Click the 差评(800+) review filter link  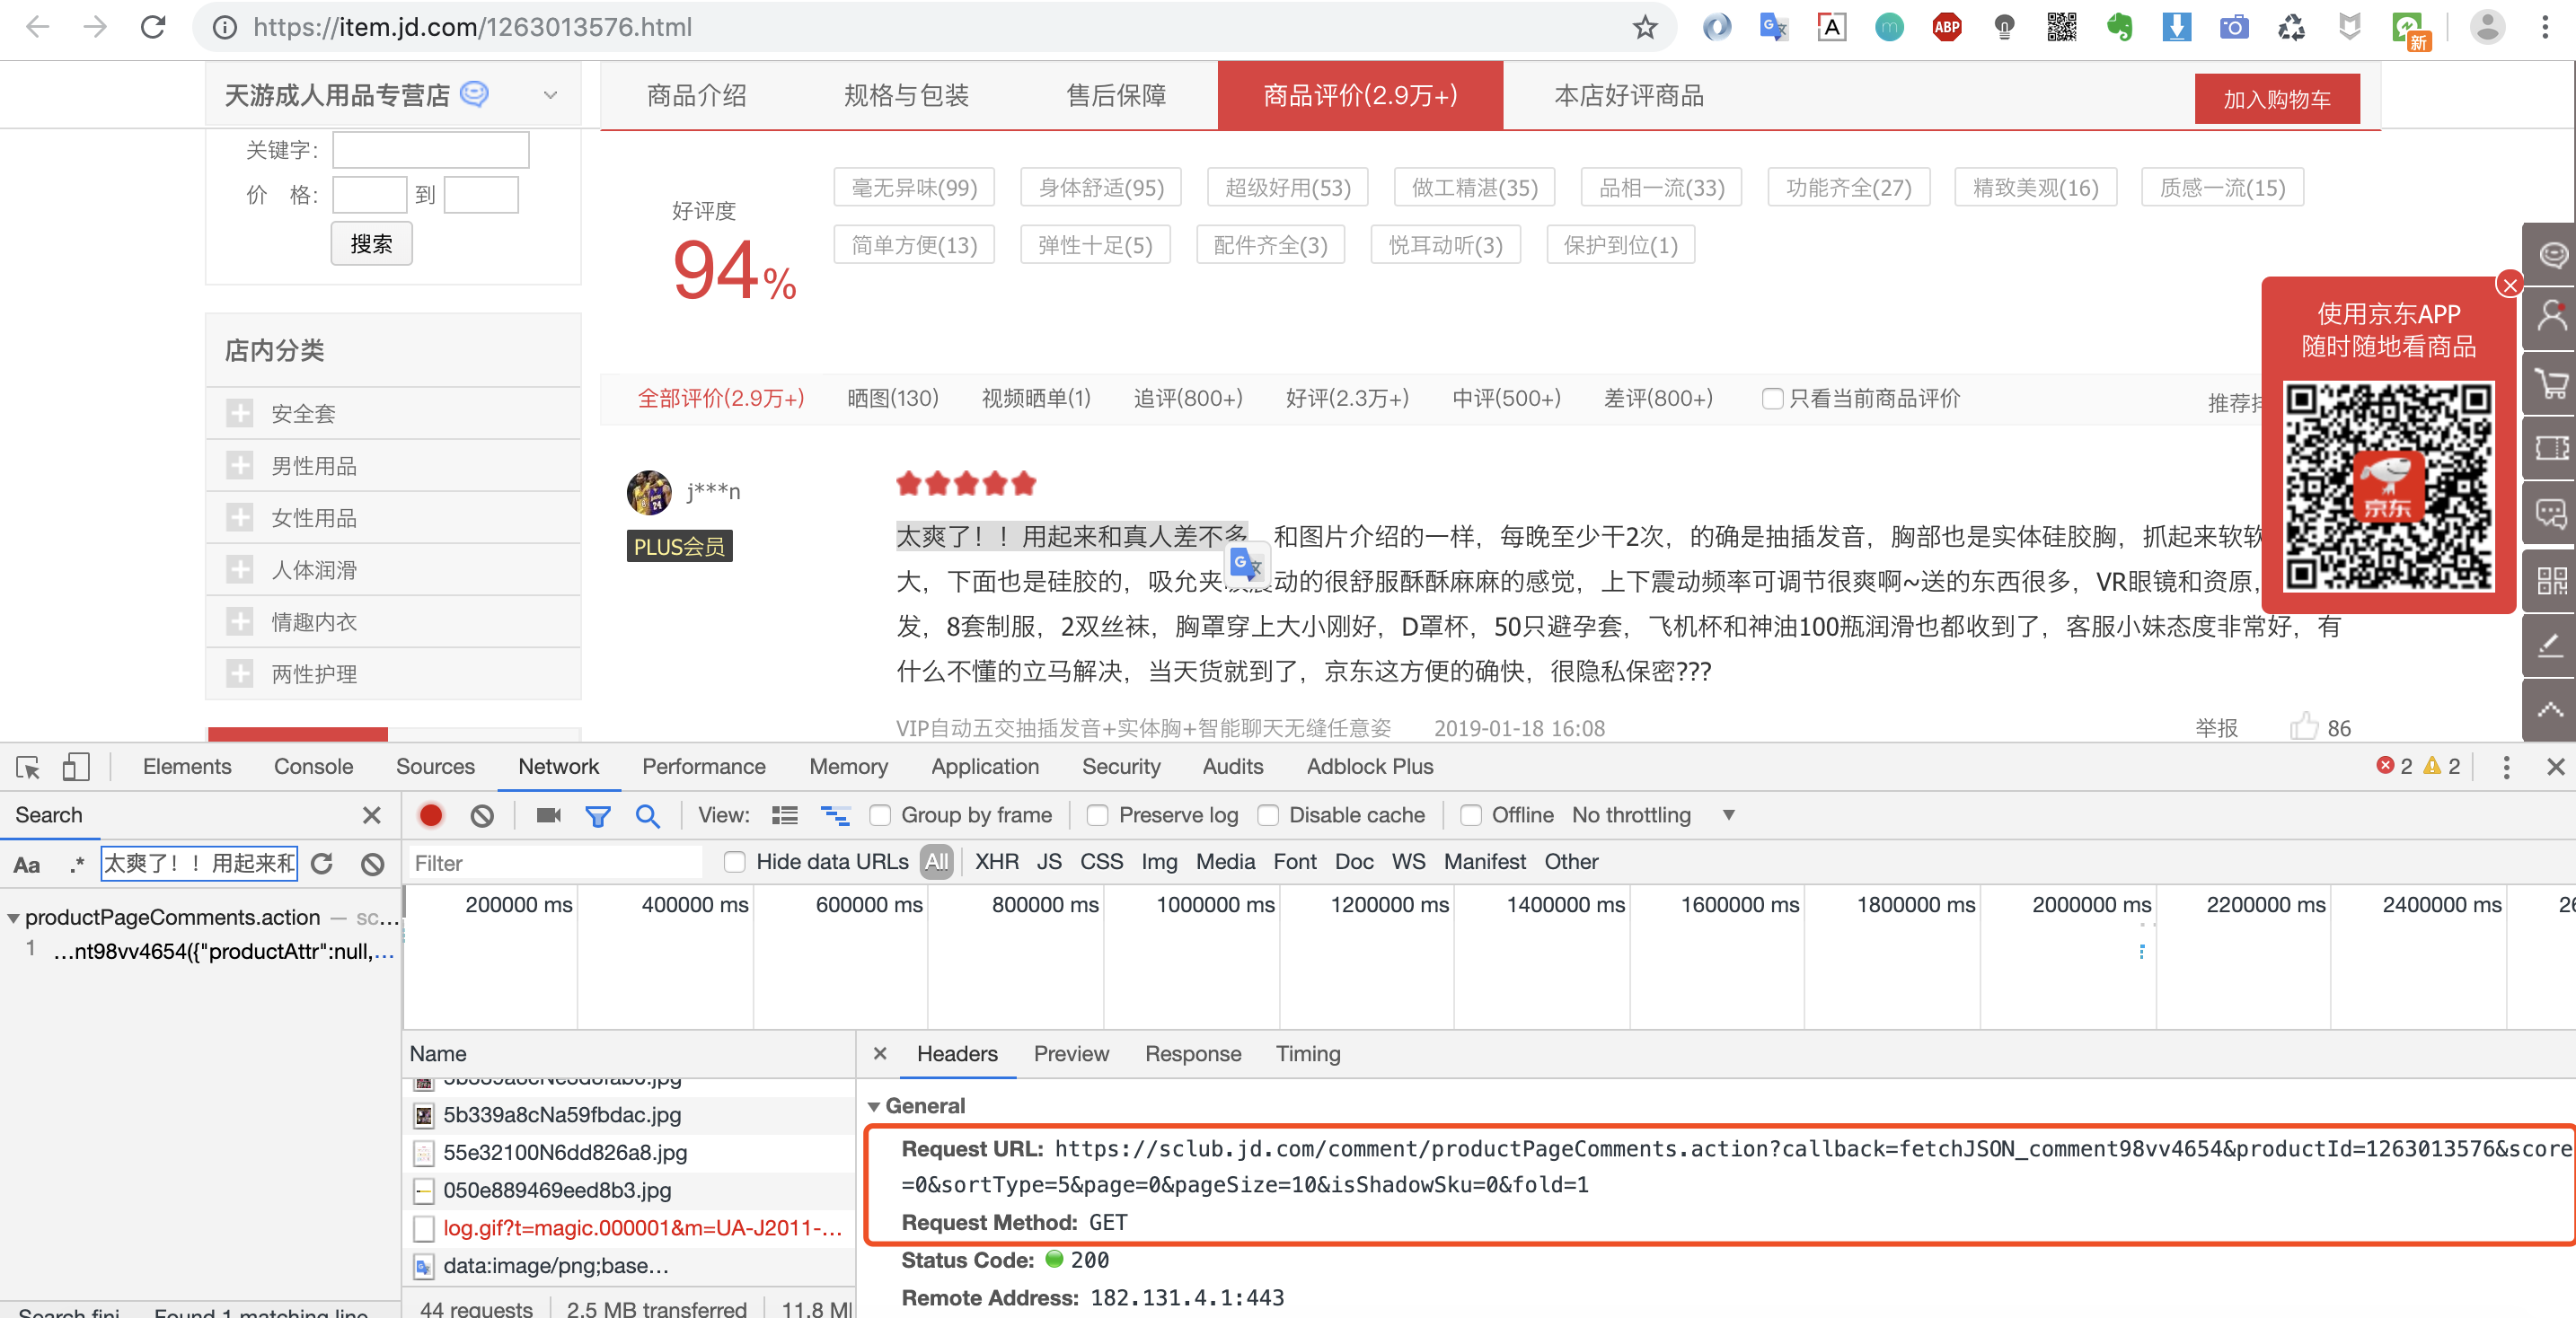1657,398
